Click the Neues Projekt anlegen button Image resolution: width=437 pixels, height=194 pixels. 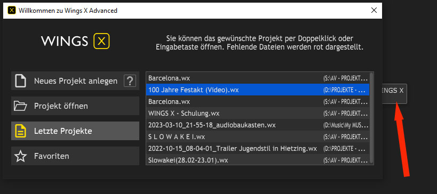coord(75,81)
